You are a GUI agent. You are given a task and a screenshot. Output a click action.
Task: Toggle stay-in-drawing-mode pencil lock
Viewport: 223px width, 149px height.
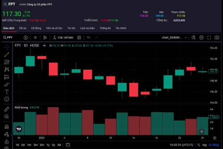[x=7, y=134]
